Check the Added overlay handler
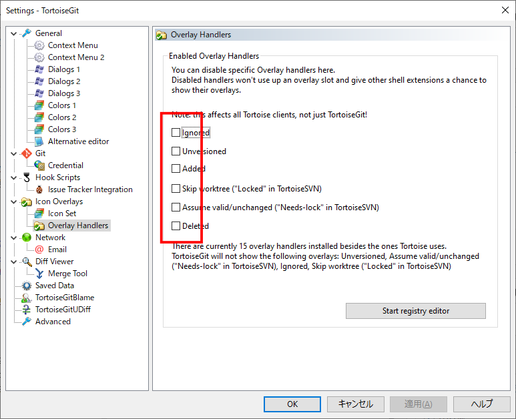Viewport: 516px width, 419px height. (x=176, y=169)
